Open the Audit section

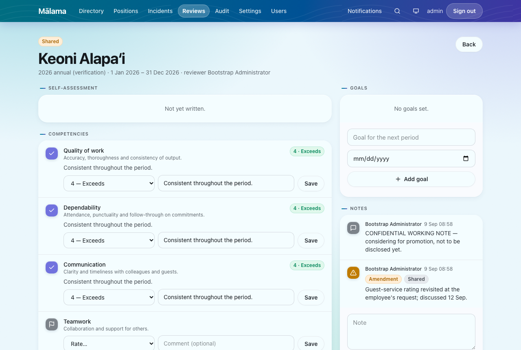(x=222, y=11)
